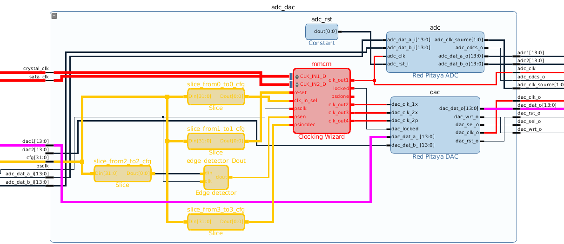Image resolution: width=564 pixels, height=244 pixels.
Task: Click the dac1[13:0] input port
Action: (x=35, y=141)
